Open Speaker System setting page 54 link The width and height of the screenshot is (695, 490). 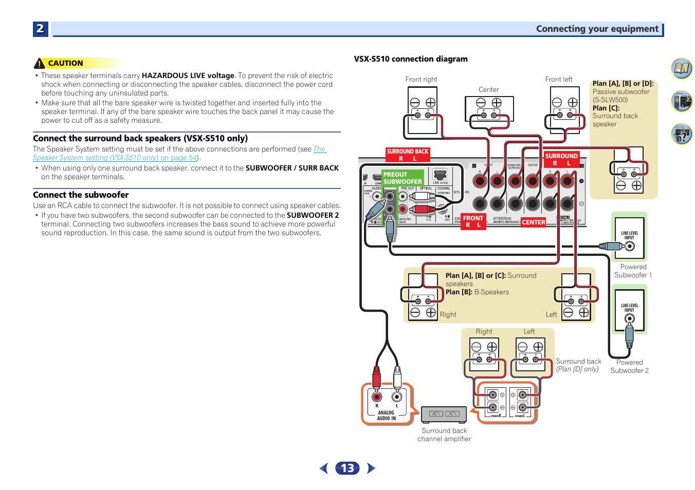click(x=179, y=154)
